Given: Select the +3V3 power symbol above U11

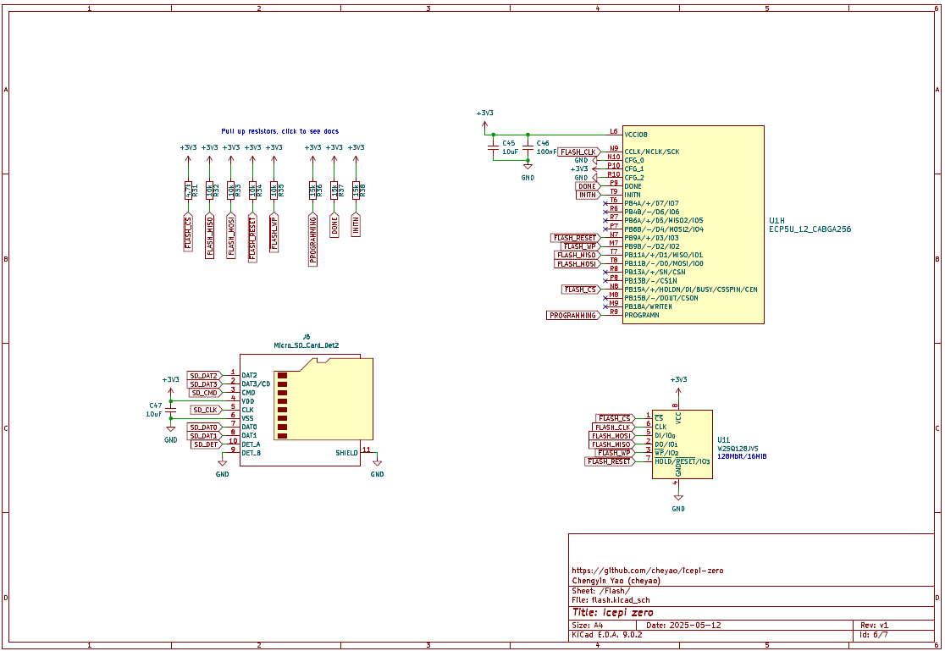Looking at the screenshot, I should (678, 381).
